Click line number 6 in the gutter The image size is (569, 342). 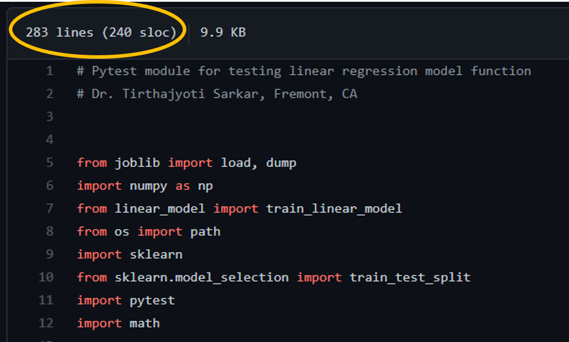click(x=49, y=186)
